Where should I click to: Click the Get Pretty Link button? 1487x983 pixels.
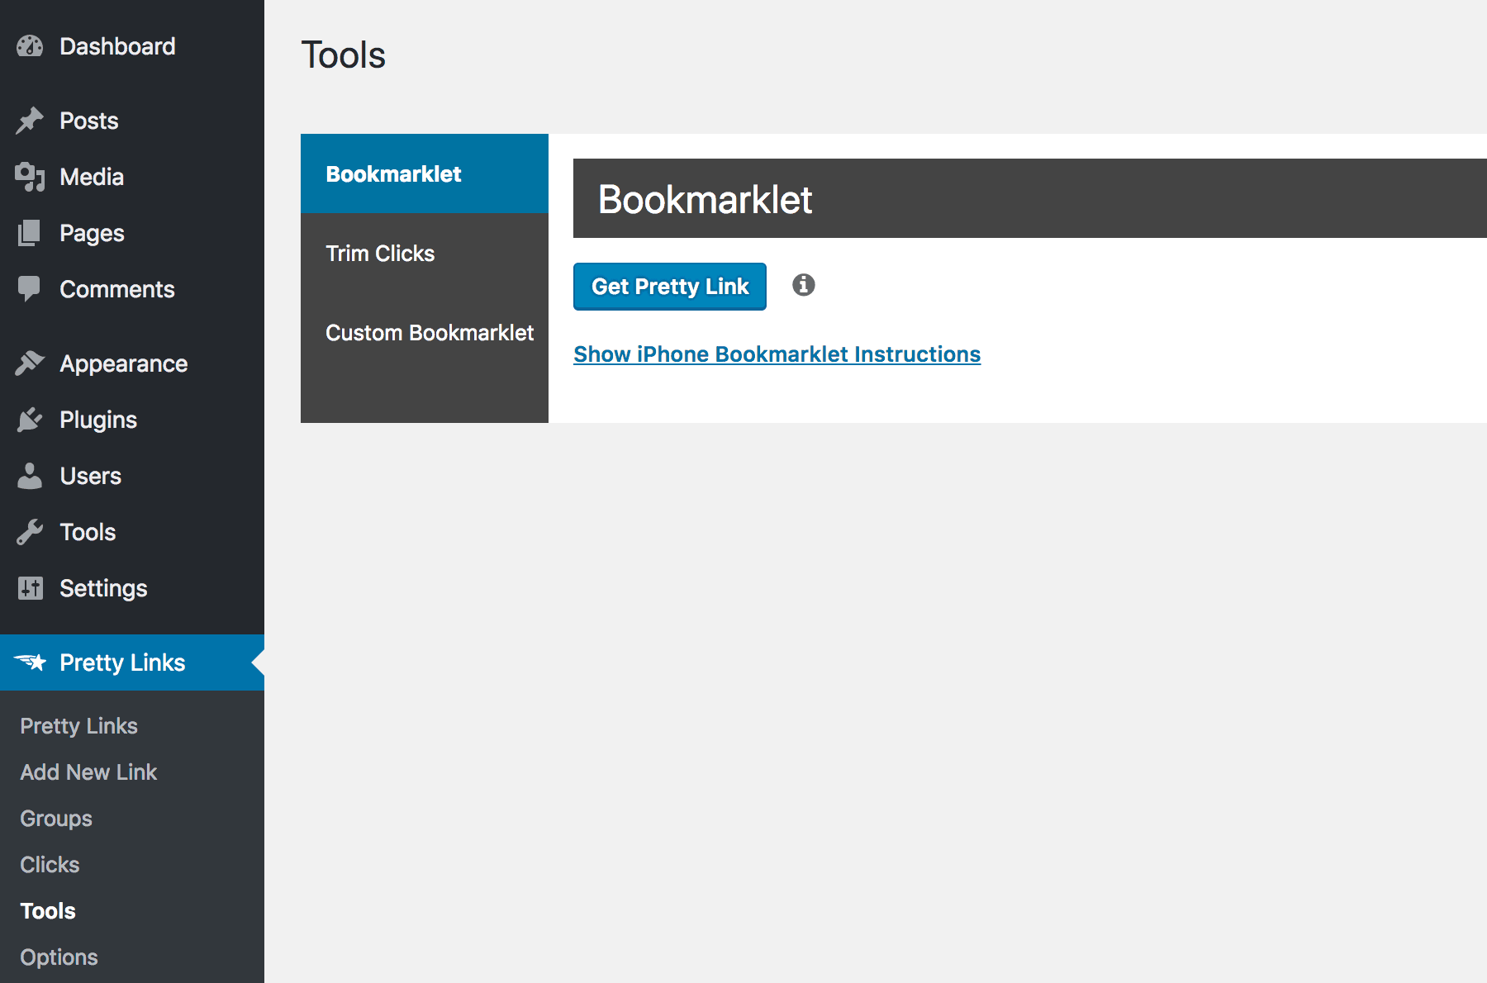point(669,286)
